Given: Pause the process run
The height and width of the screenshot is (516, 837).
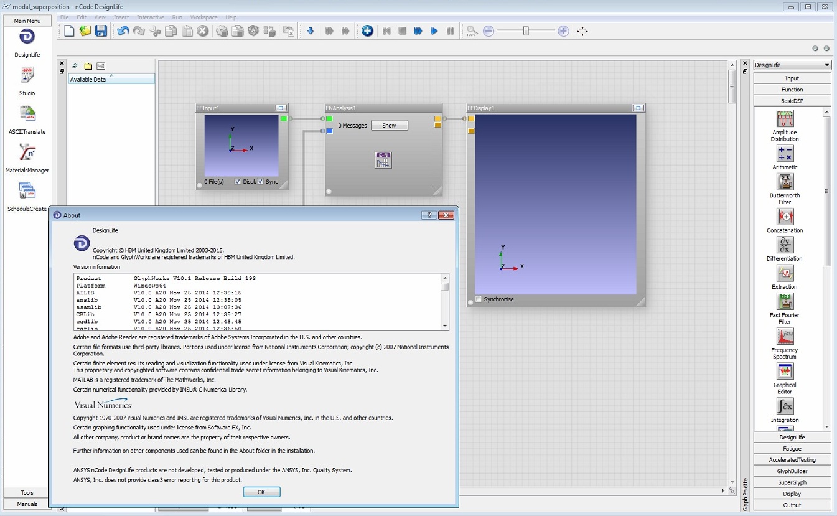Looking at the screenshot, I should point(450,31).
